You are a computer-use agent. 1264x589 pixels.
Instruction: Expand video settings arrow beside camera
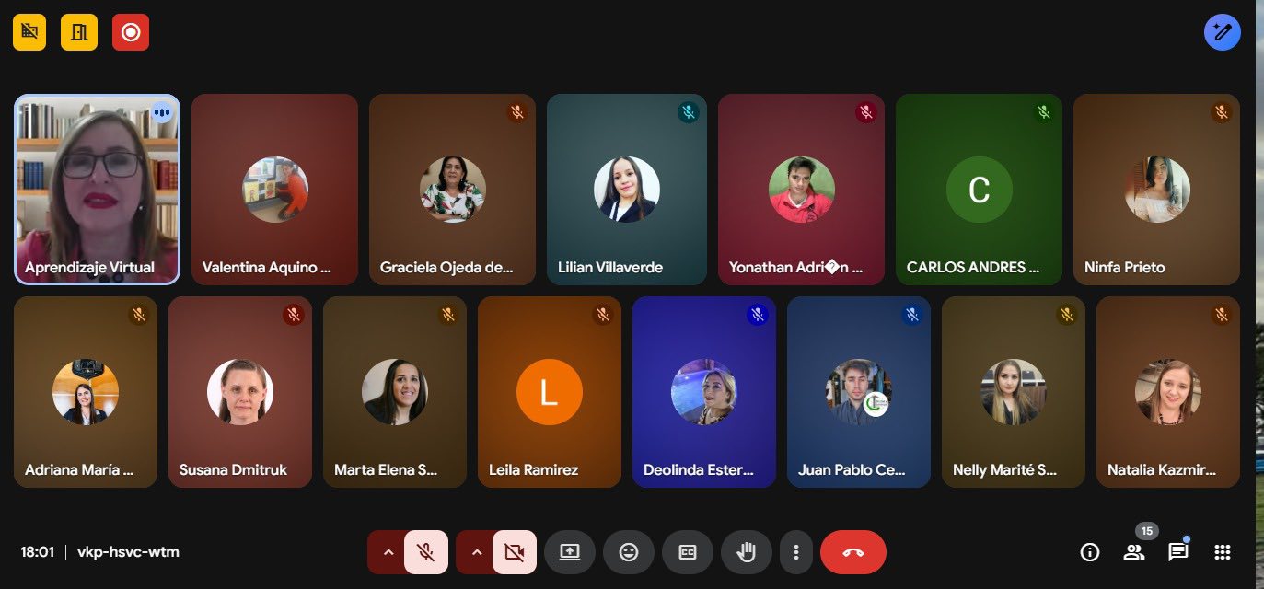(x=476, y=552)
